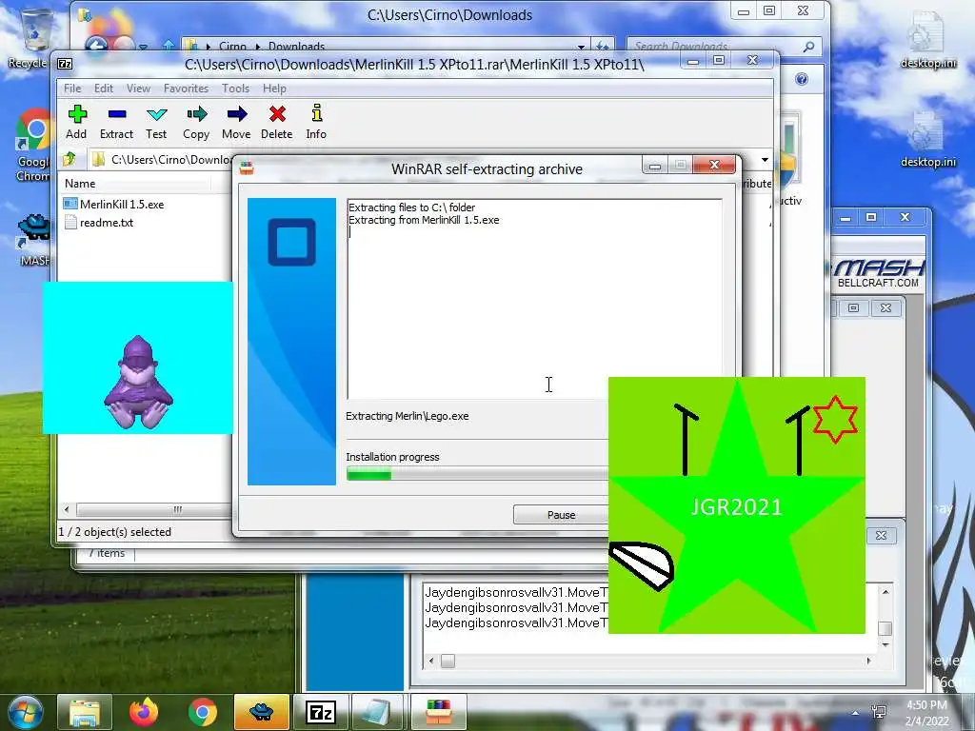The image size is (975, 731).
Task: Select readme.txt in the file list
Action: point(99,223)
